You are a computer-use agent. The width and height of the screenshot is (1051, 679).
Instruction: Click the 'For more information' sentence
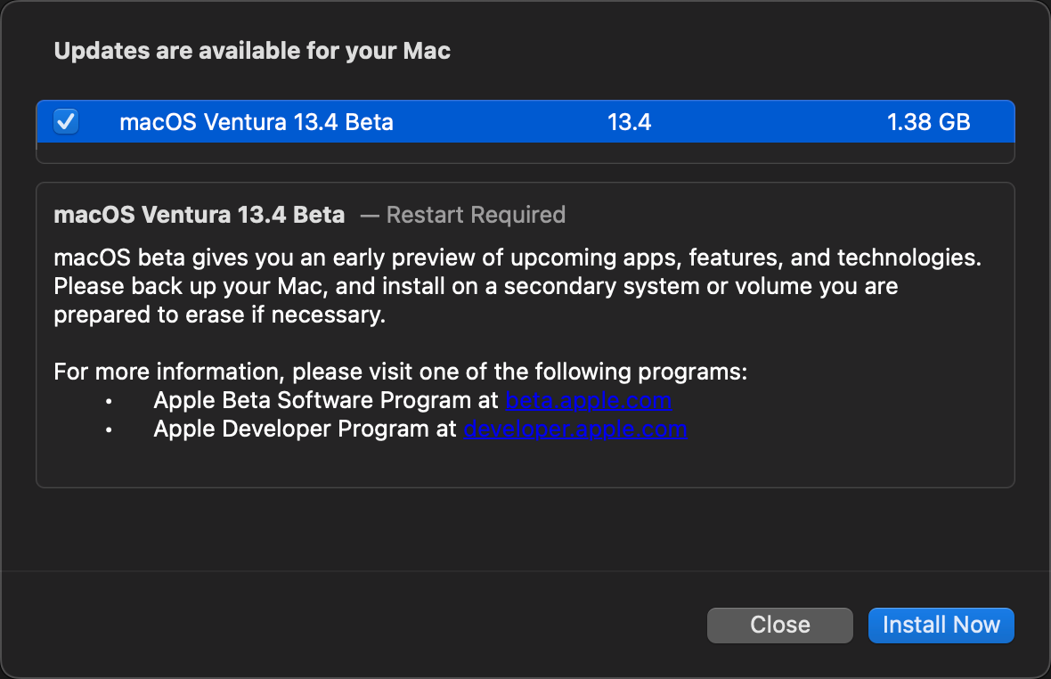pos(401,372)
